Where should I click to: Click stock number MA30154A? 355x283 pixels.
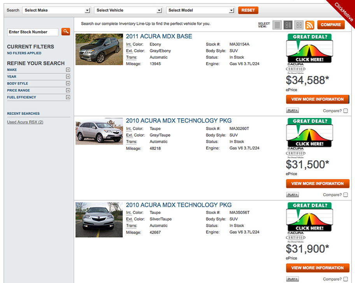pyautogui.click(x=239, y=44)
